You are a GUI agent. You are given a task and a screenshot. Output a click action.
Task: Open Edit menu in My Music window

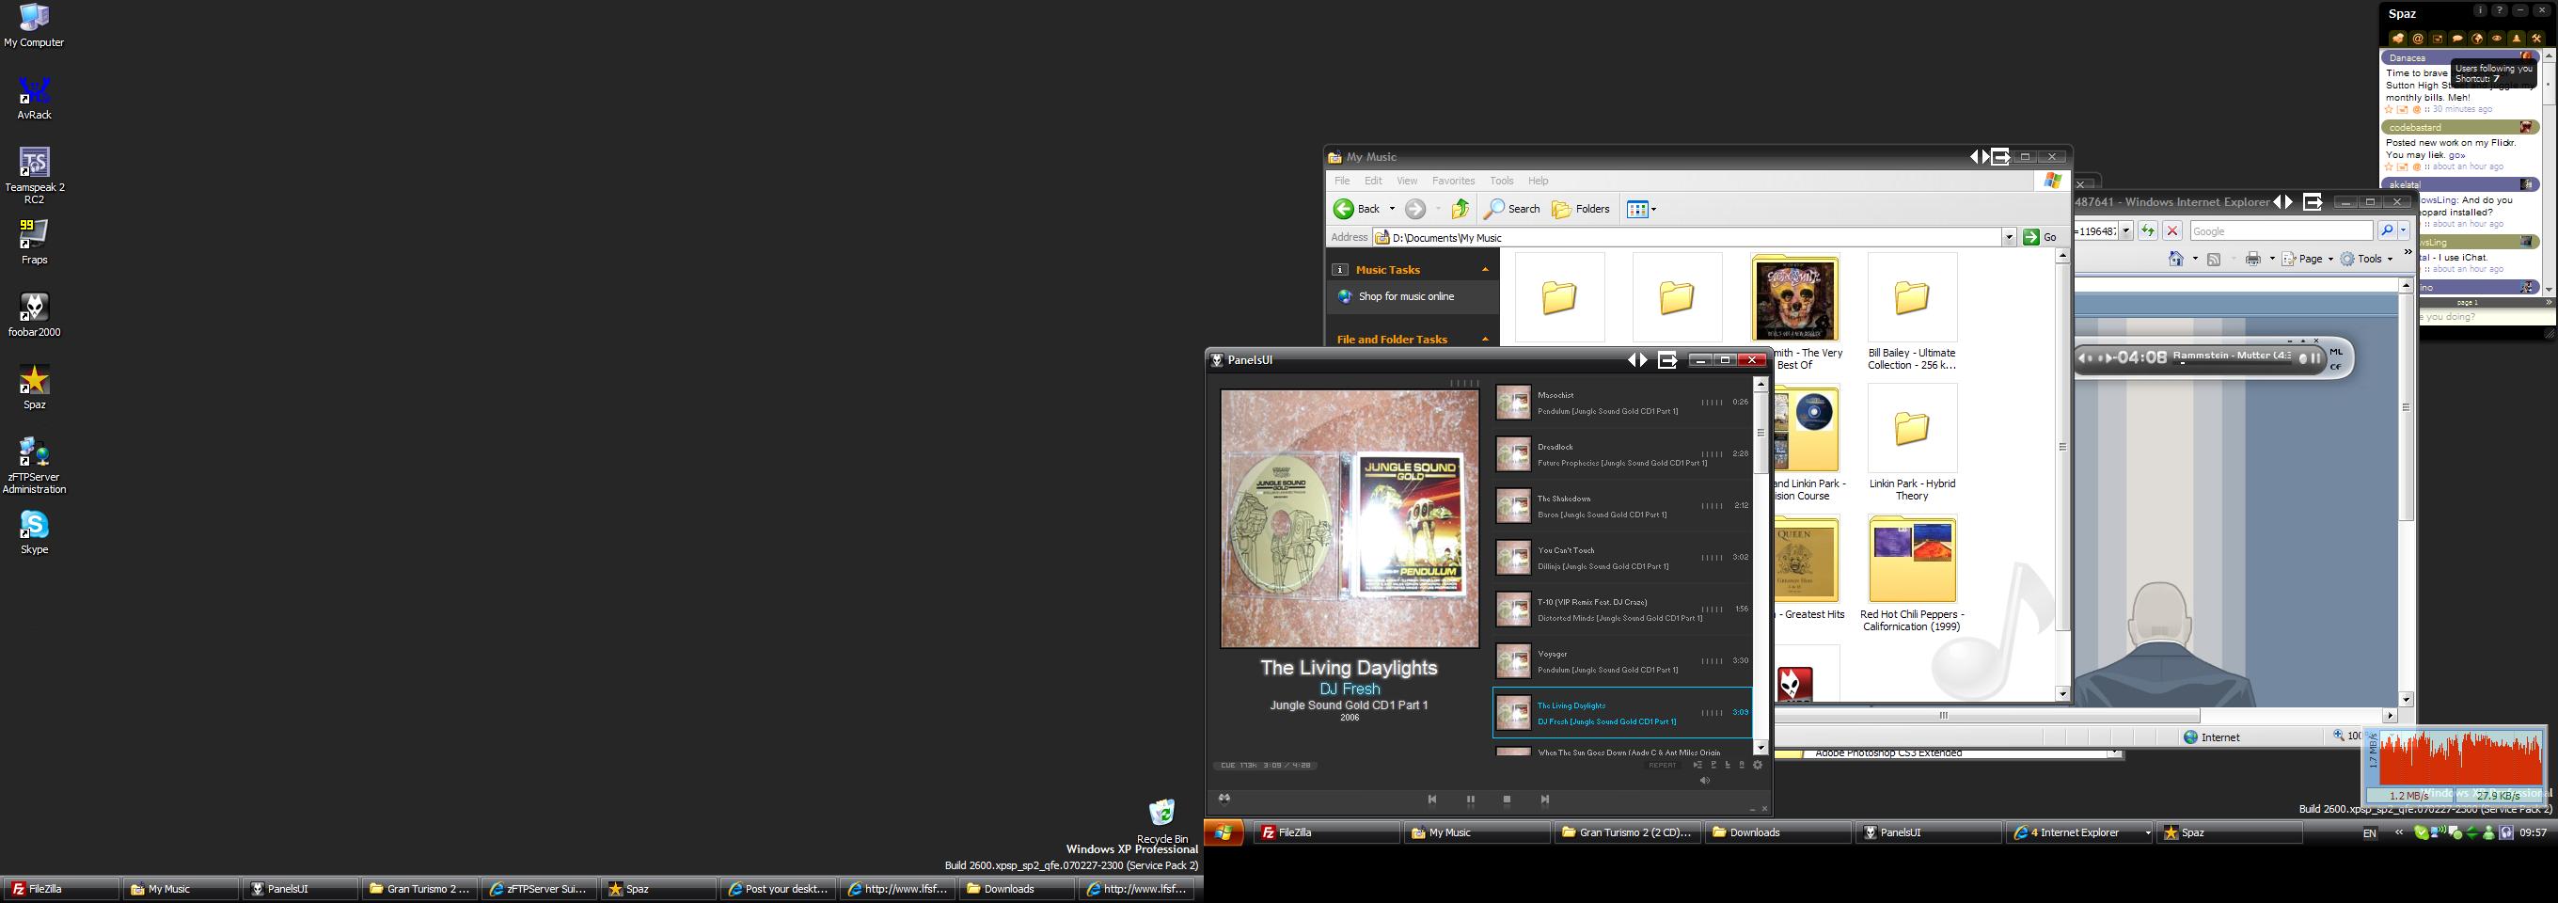[1373, 181]
